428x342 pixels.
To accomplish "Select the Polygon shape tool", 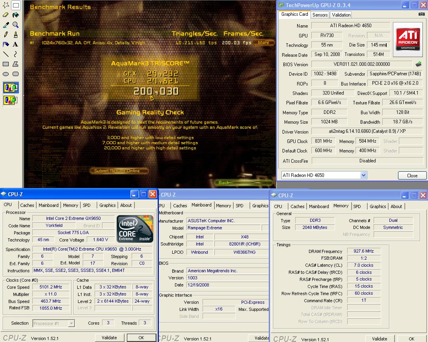I will pos(15,64).
